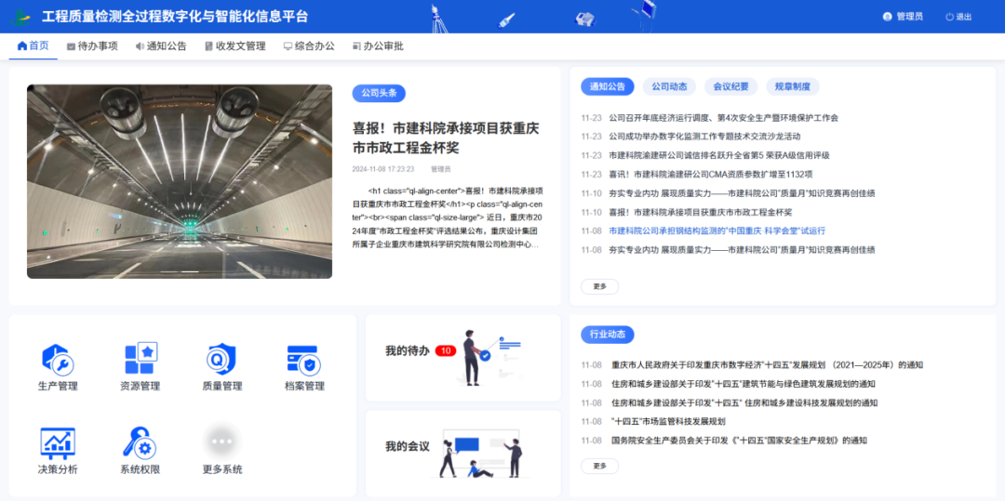
Task: Open notice CMA资质参数扩增至1132项
Action: pyautogui.click(x=710, y=174)
